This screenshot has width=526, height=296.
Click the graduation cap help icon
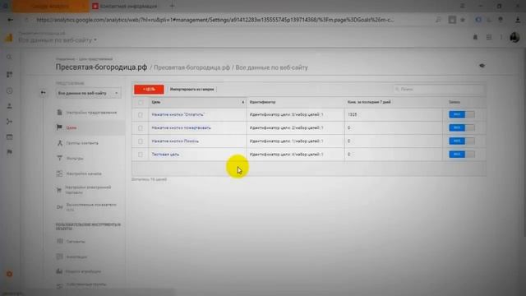(x=482, y=66)
